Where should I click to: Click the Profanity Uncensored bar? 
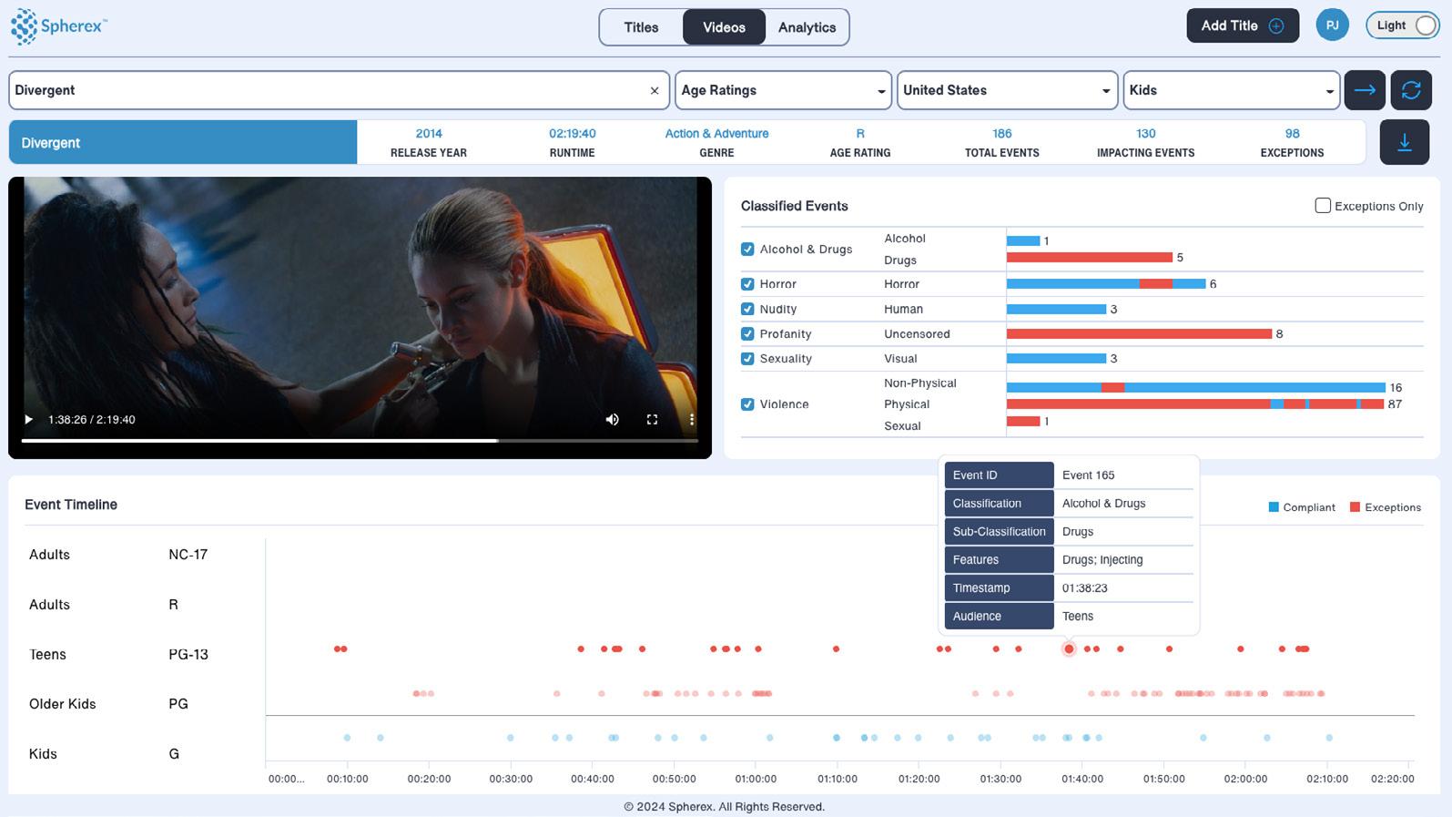(x=1139, y=334)
